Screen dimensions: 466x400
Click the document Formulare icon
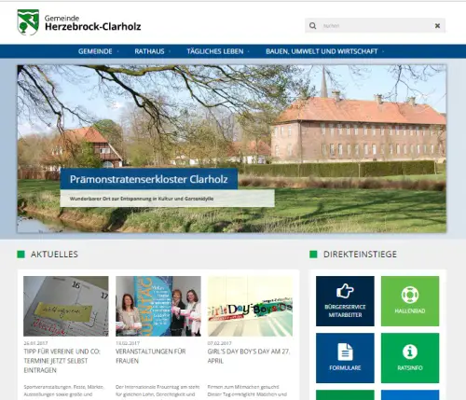tap(345, 352)
